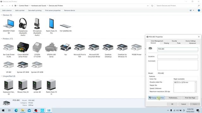202x113 pixels.
Task: Refresh the Devices and Printers view
Action: 152,6
